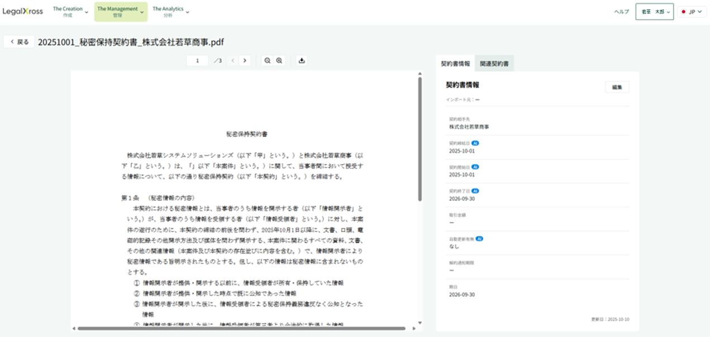Go to previous page with the left arrow

pyautogui.click(x=233, y=60)
